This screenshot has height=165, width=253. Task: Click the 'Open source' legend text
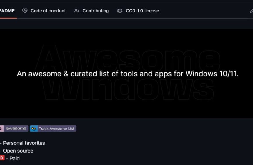click(x=18, y=151)
